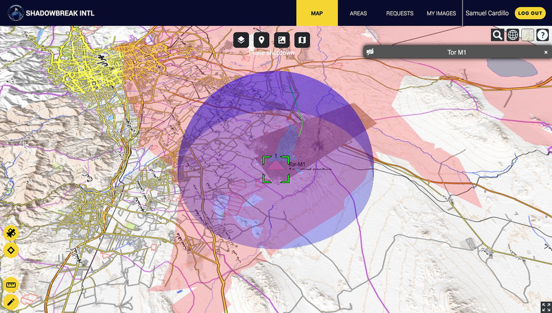
Task: Activate the ruler measurement tool
Action: (x=11, y=285)
